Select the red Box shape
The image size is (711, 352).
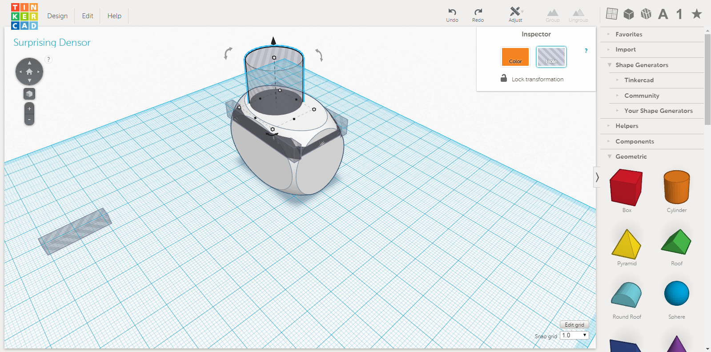(626, 187)
